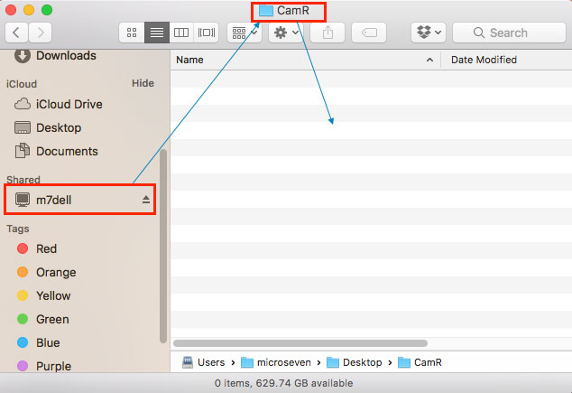The width and height of the screenshot is (572, 393).
Task: Minimize the Finder window
Action: (29, 10)
